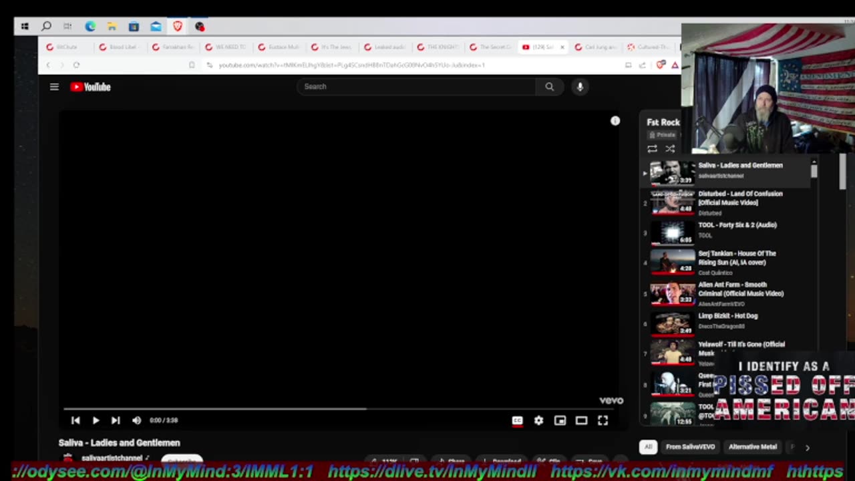This screenshot has height=481, width=855.
Task: Select the Alternative Metal chip
Action: pos(753,447)
